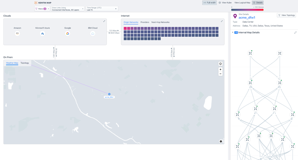Click the traffic color gradient legend

point(247,10)
